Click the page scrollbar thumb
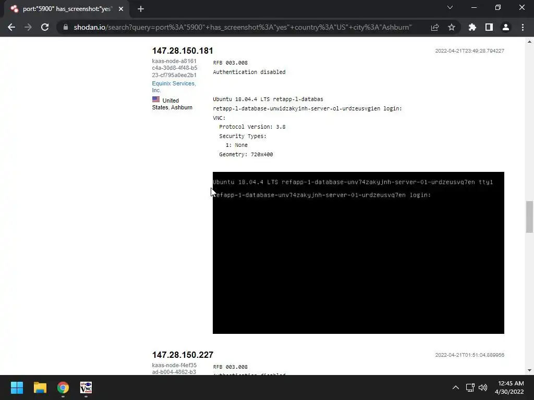The width and height of the screenshot is (534, 400). tap(529, 217)
